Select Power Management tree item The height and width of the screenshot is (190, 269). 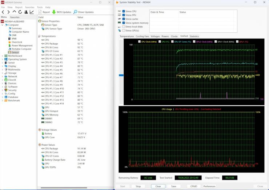(22, 45)
